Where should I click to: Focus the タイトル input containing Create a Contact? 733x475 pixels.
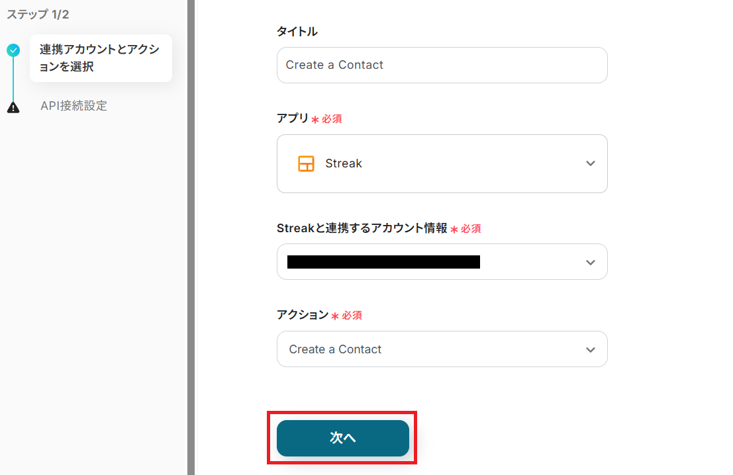(442, 65)
